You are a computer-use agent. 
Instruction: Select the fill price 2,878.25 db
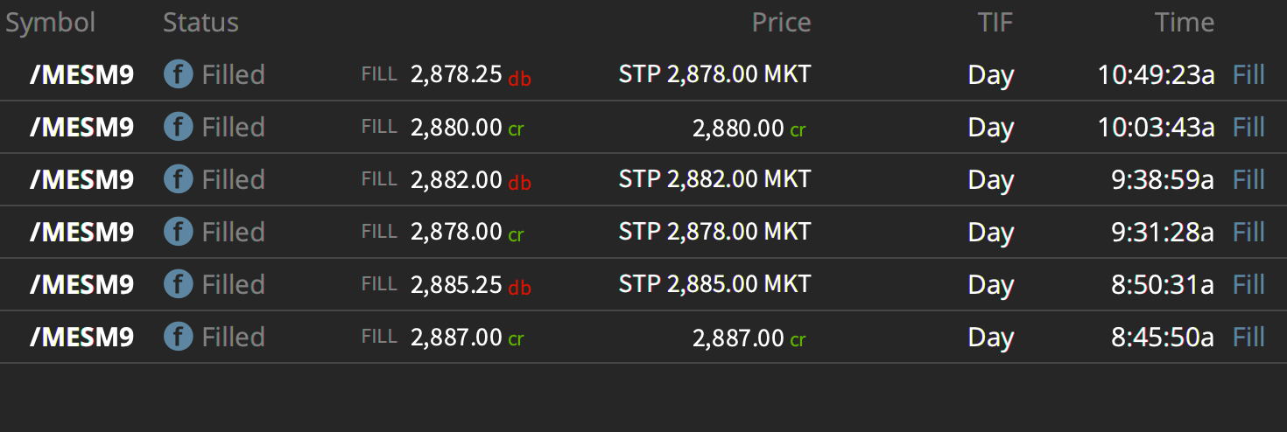click(x=471, y=76)
